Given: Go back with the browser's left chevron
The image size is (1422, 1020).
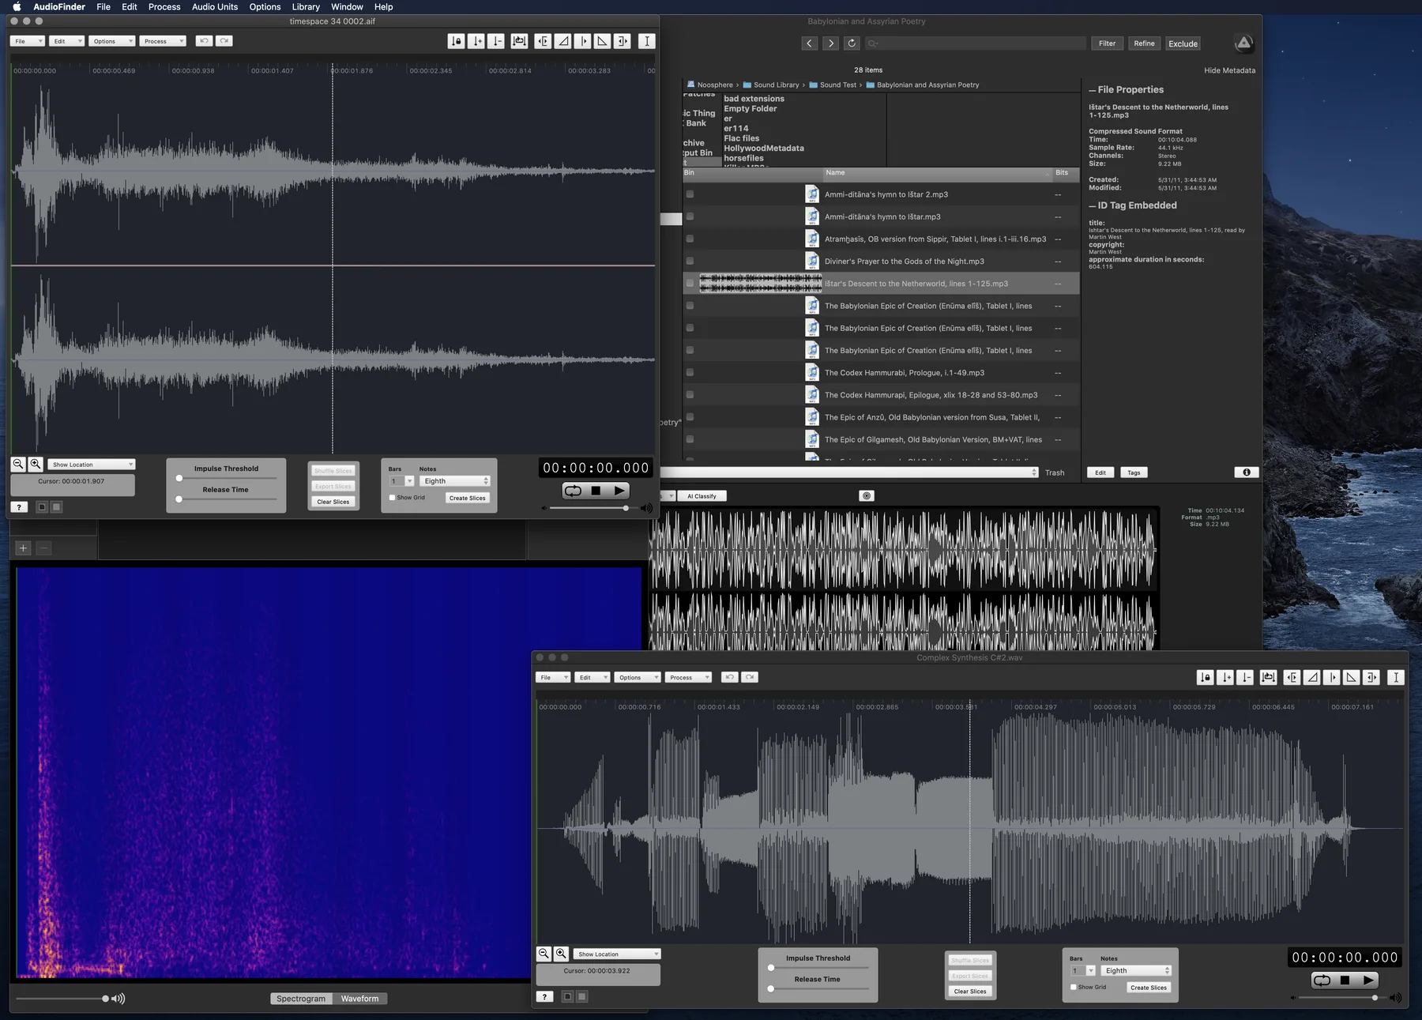Looking at the screenshot, I should 810,43.
